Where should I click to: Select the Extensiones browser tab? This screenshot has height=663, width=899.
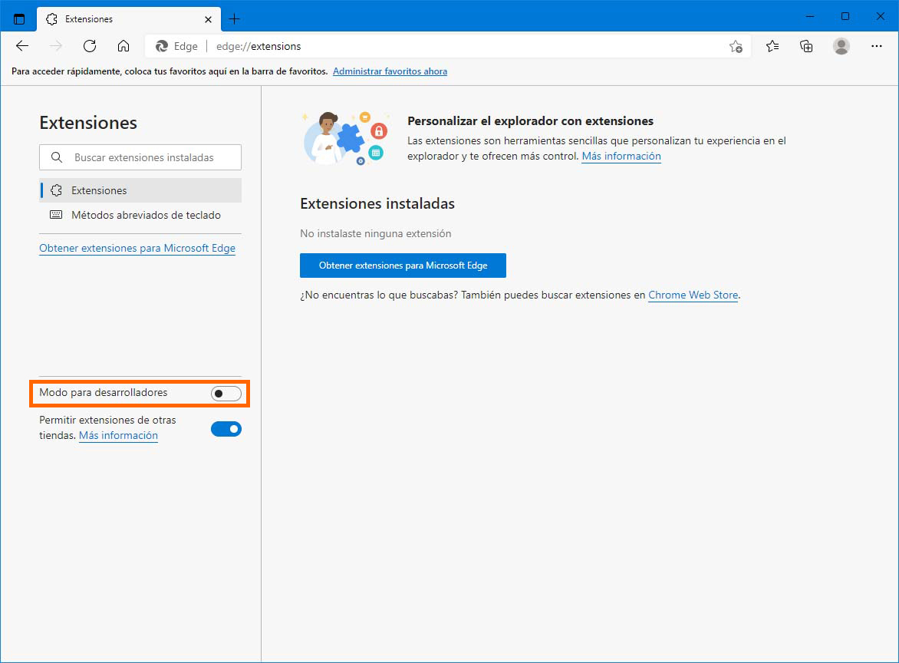pyautogui.click(x=128, y=19)
